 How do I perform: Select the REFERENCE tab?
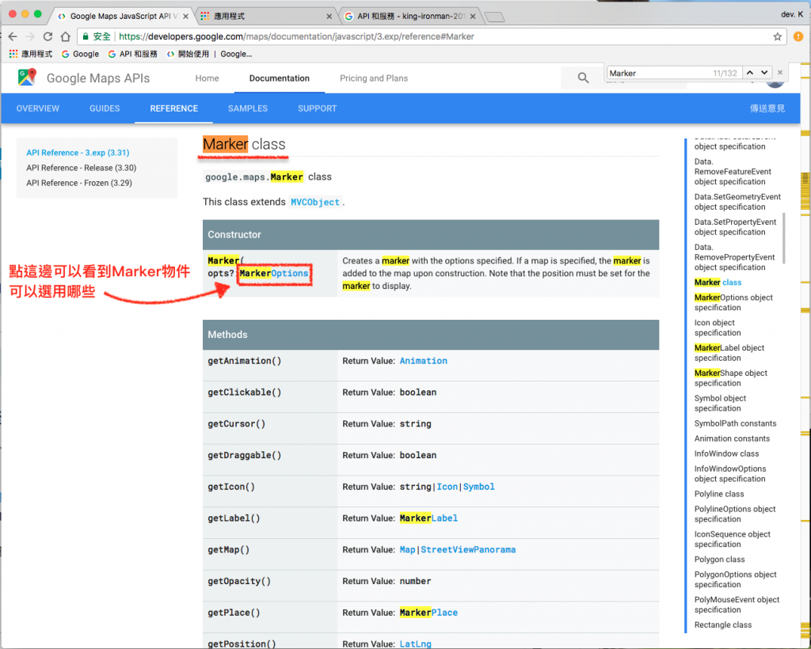[173, 108]
